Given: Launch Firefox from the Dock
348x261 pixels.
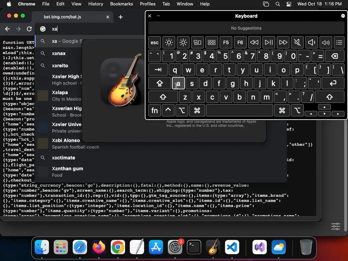Looking at the screenshot, I should pos(99,247).
